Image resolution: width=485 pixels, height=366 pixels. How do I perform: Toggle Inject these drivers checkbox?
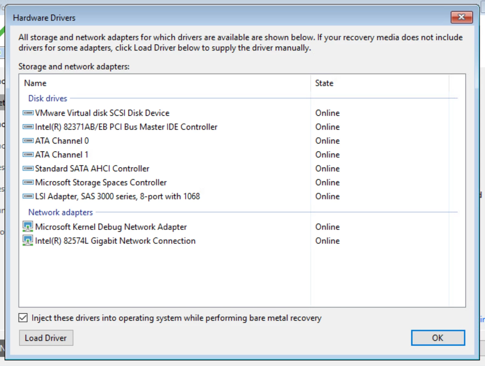pyautogui.click(x=23, y=318)
